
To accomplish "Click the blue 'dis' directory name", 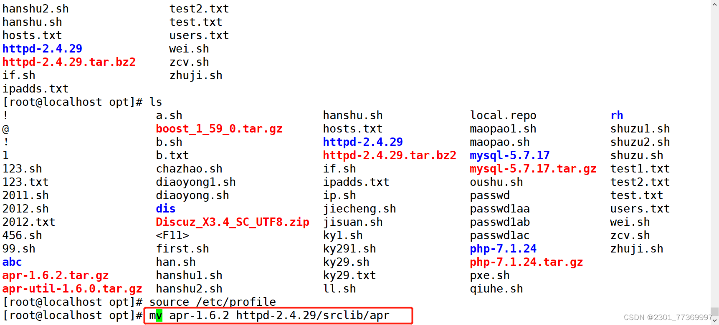I will coord(166,209).
